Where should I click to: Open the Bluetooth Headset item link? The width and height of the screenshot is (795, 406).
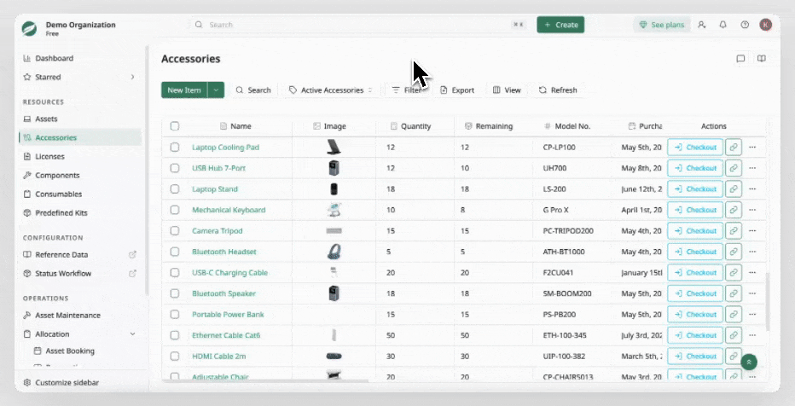pyautogui.click(x=224, y=252)
